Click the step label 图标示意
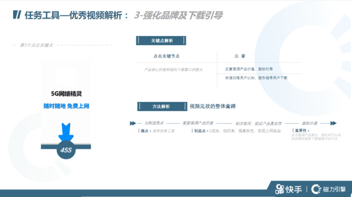 pos(310,123)
